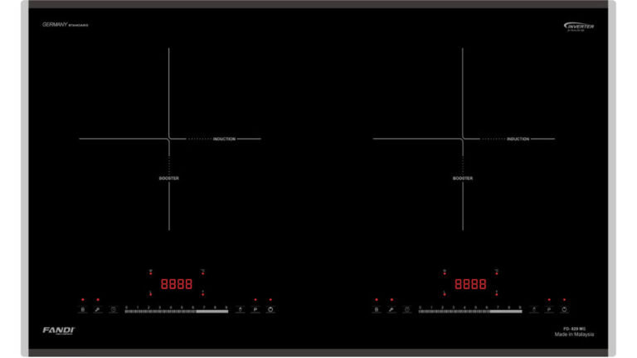Viewport: 637px width, 358px height.
Task: Tap the left zone child lock key
Action: [98, 309]
